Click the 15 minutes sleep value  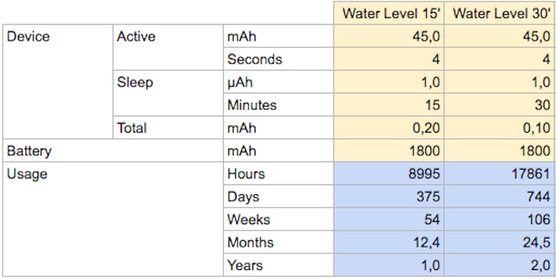pyautogui.click(x=388, y=105)
